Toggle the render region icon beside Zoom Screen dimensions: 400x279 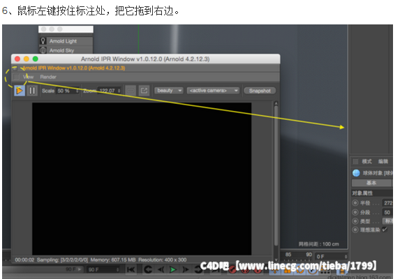tap(131, 91)
